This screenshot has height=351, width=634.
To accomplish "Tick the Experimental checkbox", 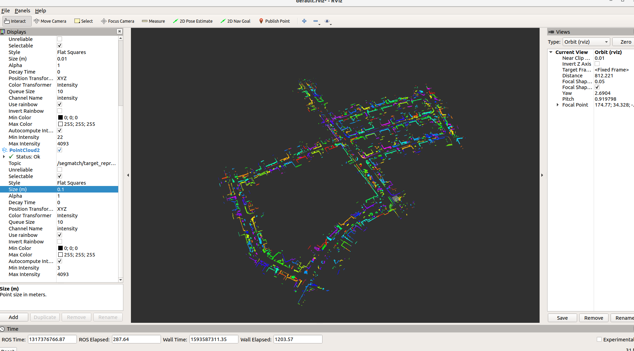I will pos(599,339).
